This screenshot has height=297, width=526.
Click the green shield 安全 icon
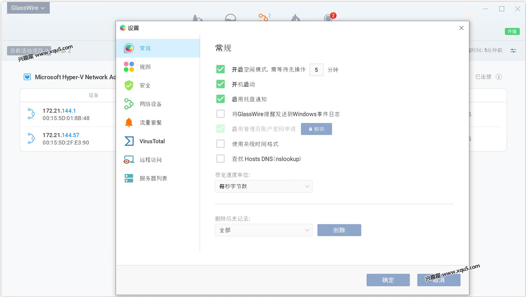129,85
